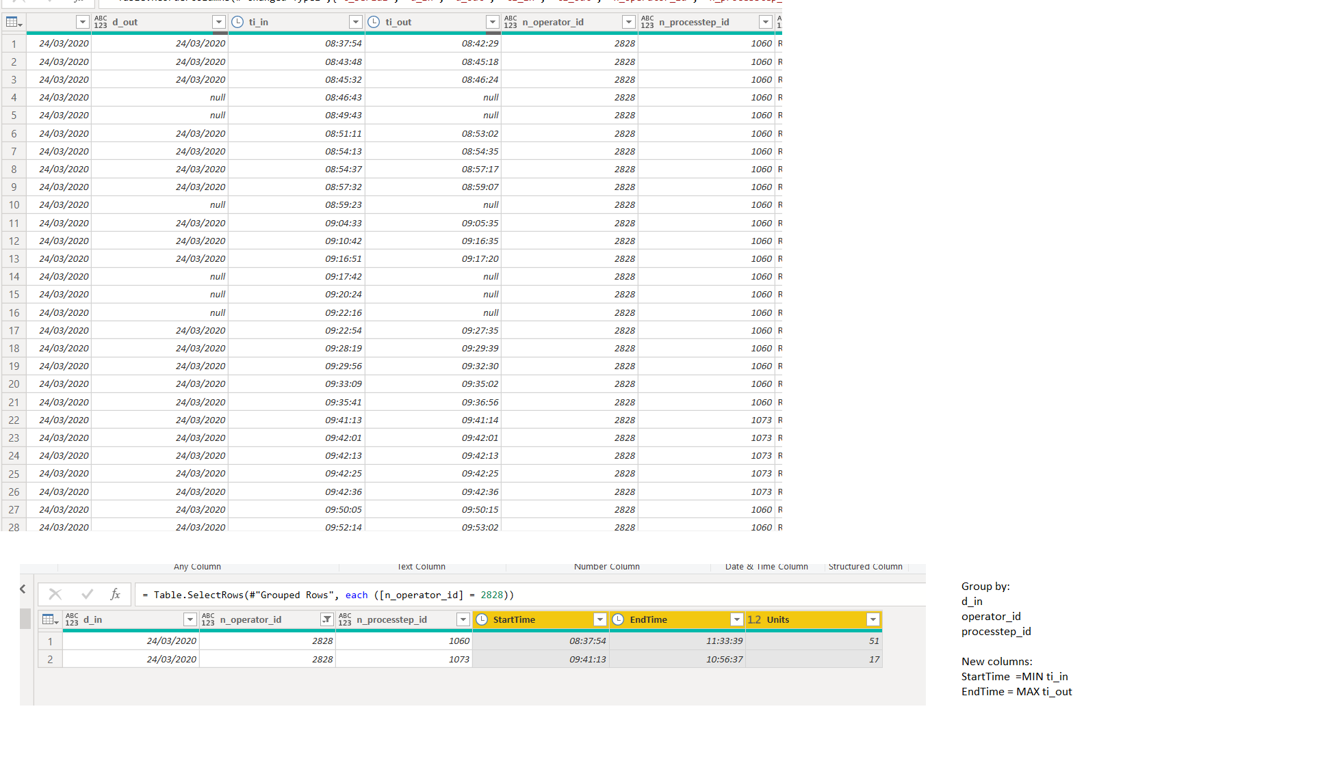Open the n_processtep_id filter dropdown in the upper table
Screen dimensions: 1318x765
coord(766,23)
